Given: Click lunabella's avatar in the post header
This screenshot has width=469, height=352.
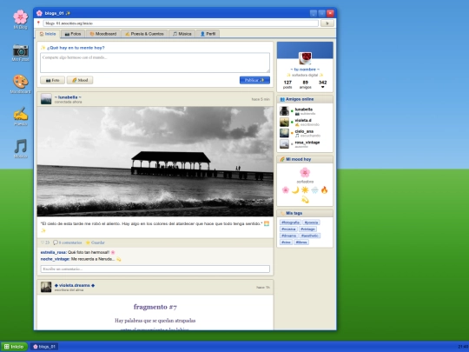Looking at the screenshot, I should (46, 99).
